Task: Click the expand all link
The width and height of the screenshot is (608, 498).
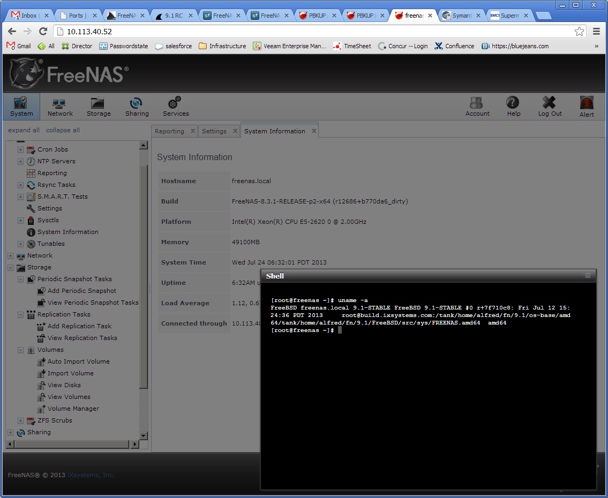Action: (24, 130)
